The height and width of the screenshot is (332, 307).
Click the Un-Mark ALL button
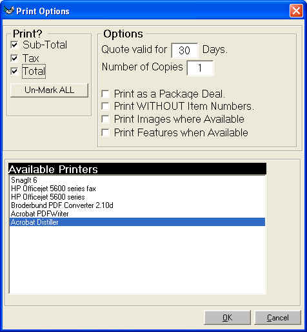click(49, 90)
